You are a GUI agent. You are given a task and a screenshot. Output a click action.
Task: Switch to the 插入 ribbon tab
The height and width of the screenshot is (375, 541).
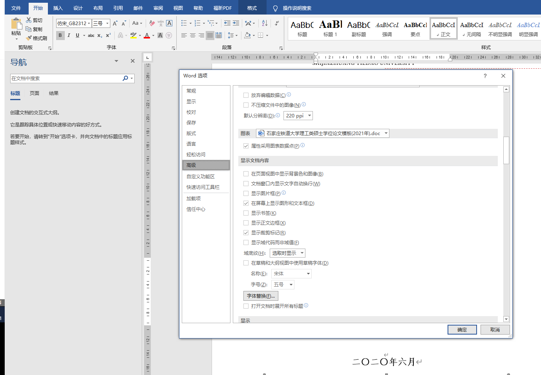[58, 7]
